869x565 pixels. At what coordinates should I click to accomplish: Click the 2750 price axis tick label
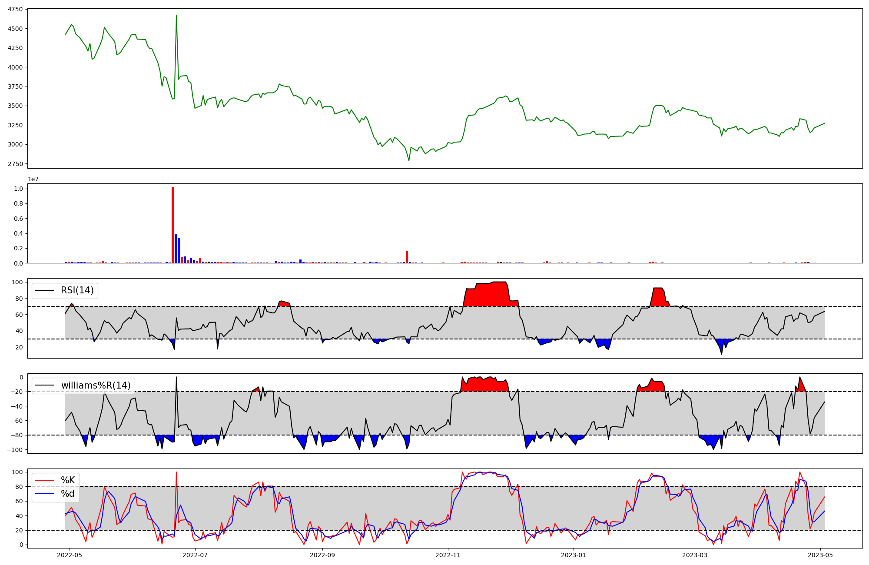coord(16,164)
